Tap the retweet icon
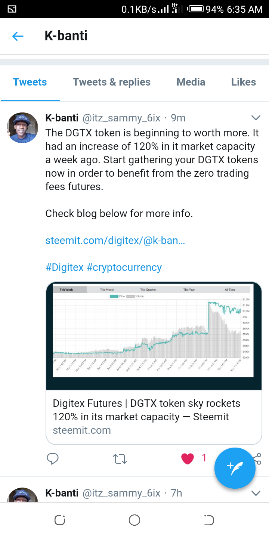 coord(120,458)
